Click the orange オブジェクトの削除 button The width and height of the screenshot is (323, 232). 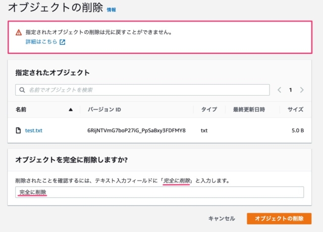[279, 218]
